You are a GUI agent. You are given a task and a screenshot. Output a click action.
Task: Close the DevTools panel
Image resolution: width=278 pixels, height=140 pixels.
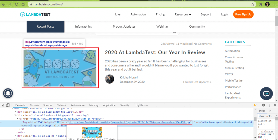pos(275,105)
